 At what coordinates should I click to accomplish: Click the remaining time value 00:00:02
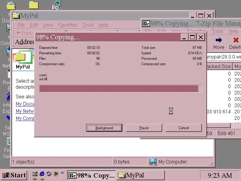(93, 53)
